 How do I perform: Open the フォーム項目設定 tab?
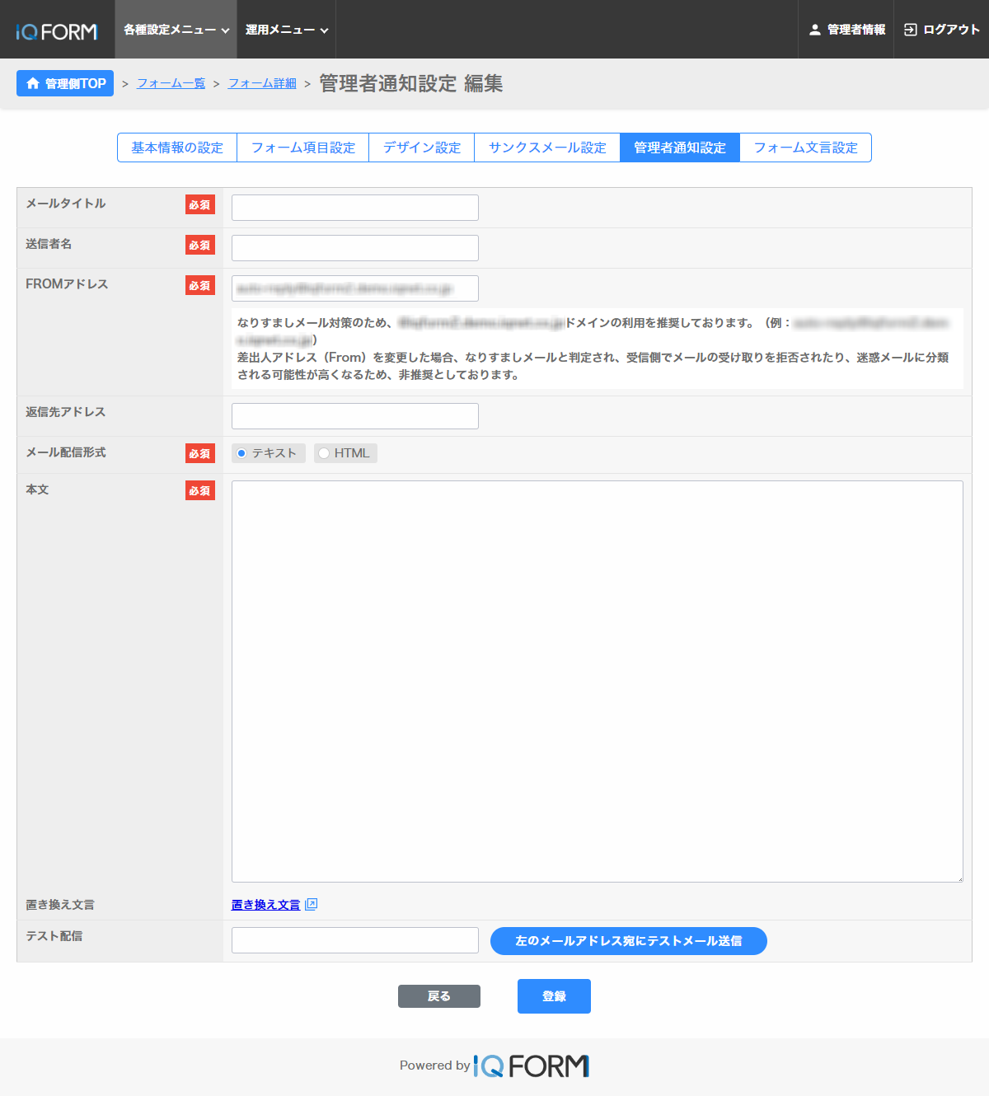click(x=302, y=148)
